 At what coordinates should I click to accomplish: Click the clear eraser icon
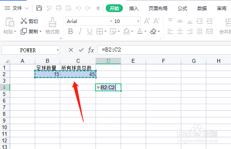(153, 31)
